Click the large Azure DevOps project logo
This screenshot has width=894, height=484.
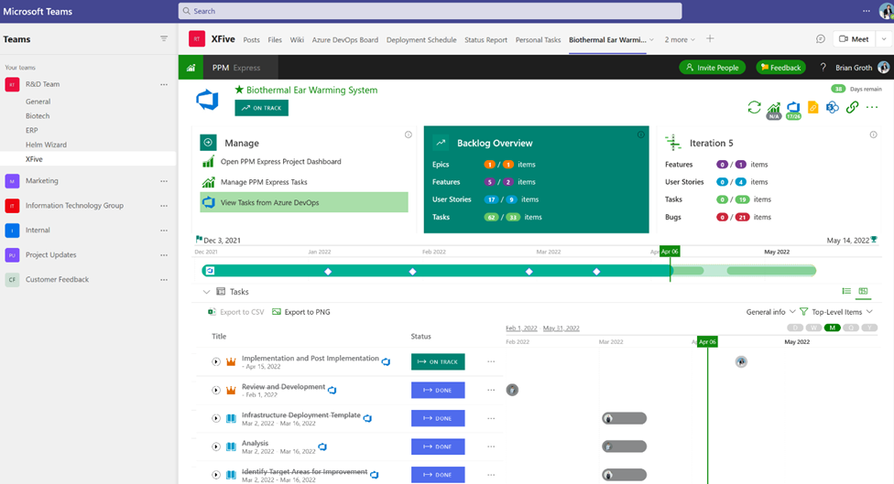(x=207, y=101)
